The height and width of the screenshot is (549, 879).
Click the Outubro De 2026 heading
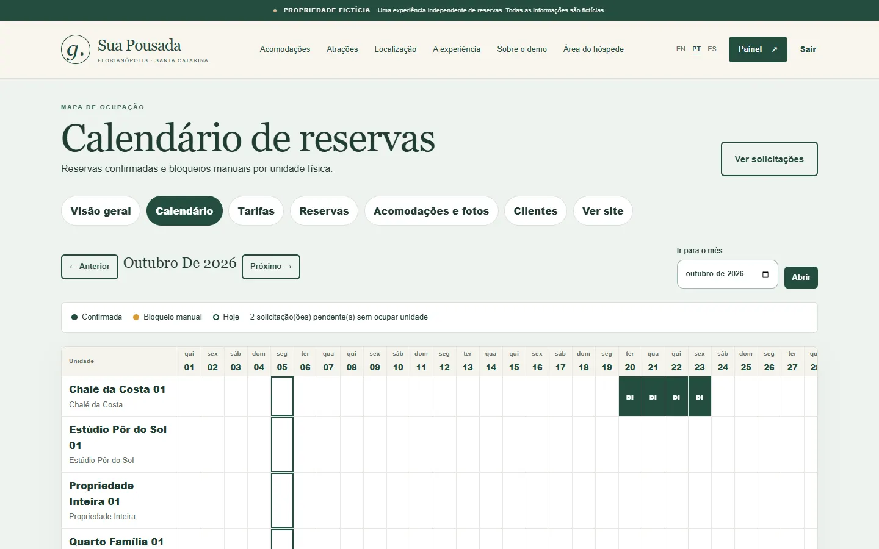tap(180, 263)
